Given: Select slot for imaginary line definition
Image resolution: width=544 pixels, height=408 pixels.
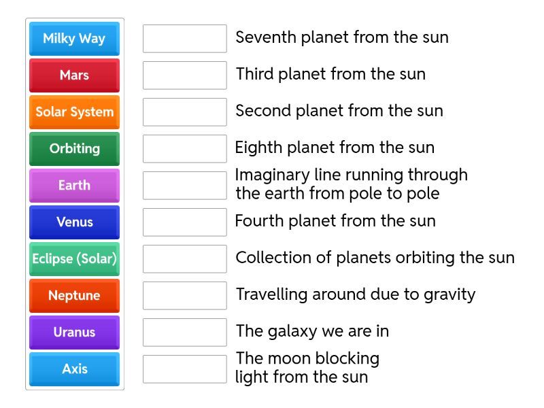Looking at the screenshot, I should 184,185.
